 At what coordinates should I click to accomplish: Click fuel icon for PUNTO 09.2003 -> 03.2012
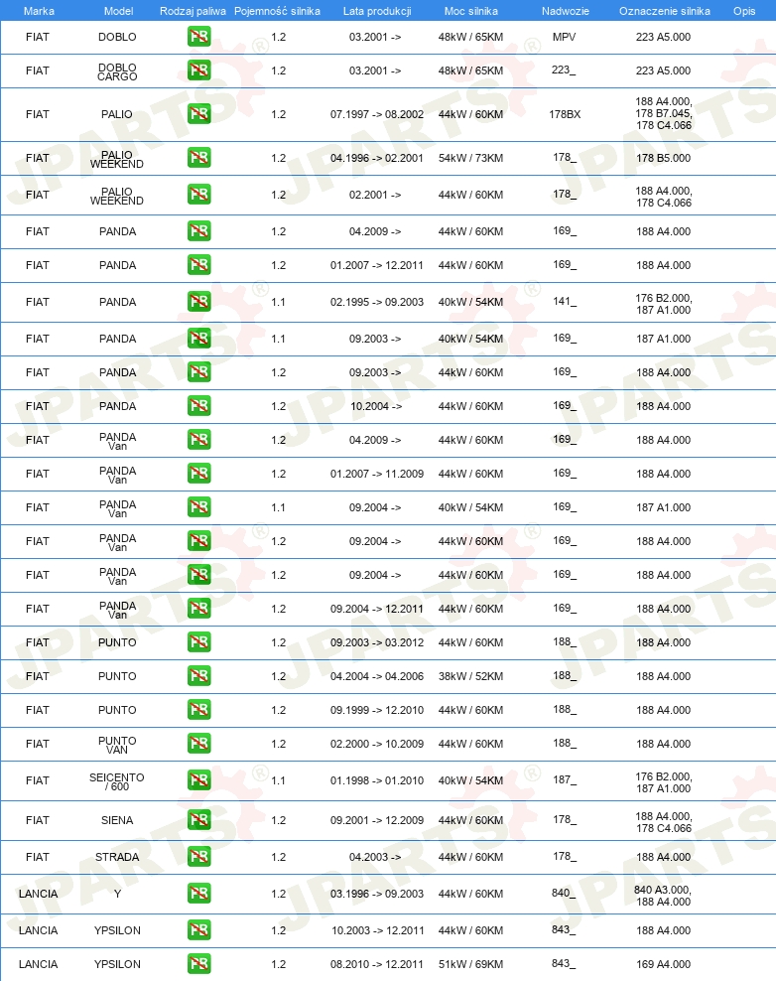pos(198,642)
